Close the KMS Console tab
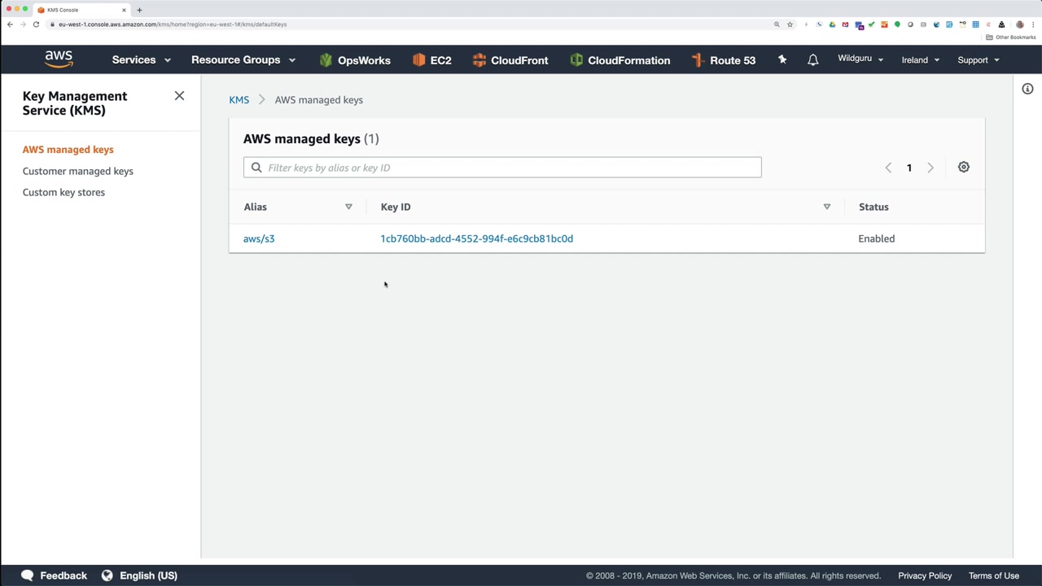Viewport: 1042px width, 586px height. [124, 10]
